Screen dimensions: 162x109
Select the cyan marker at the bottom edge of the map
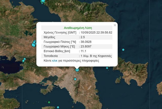[x=58, y=107]
